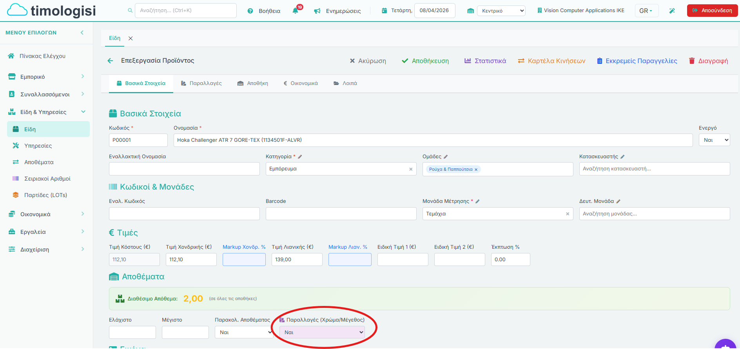Image resolution: width=740 pixels, height=349 pixels.
Task: Click the pencil icon next to Κατασκευαστής
Action: [x=622, y=157]
